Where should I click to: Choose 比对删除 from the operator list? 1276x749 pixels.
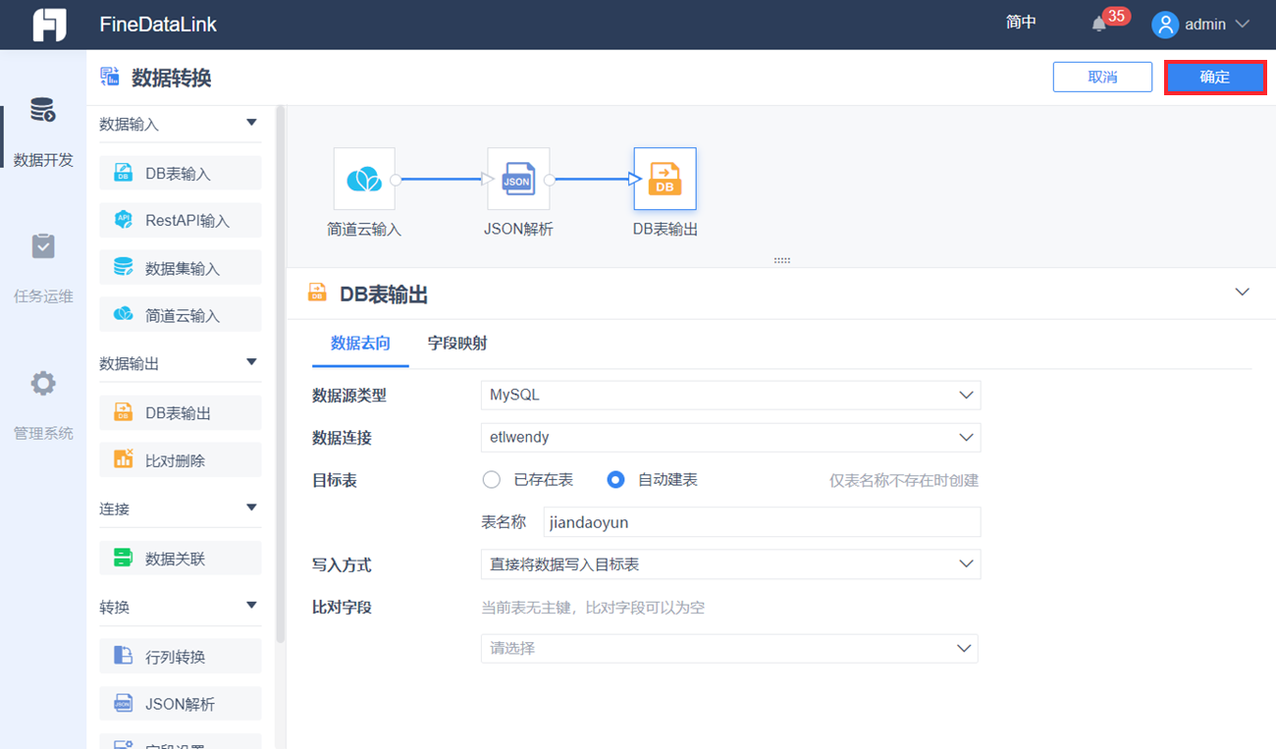[181, 459]
